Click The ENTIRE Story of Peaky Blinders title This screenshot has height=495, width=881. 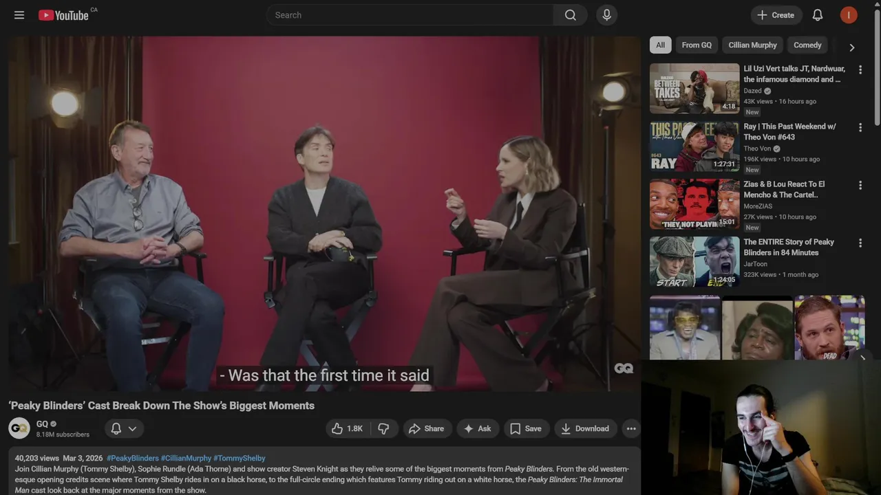pyautogui.click(x=789, y=247)
